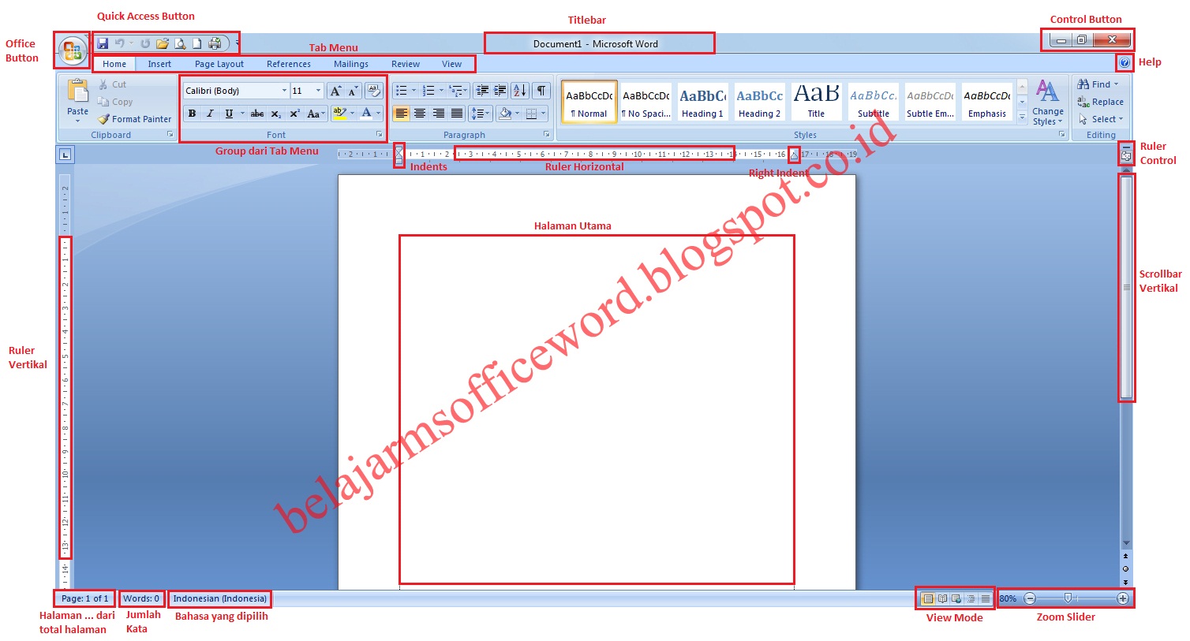Expand the Styles gallery More arrow
This screenshot has height=641, width=1190.
click(x=1022, y=117)
